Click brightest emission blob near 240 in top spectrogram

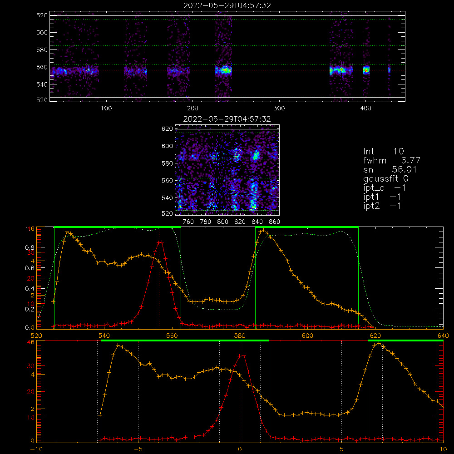click(x=226, y=70)
